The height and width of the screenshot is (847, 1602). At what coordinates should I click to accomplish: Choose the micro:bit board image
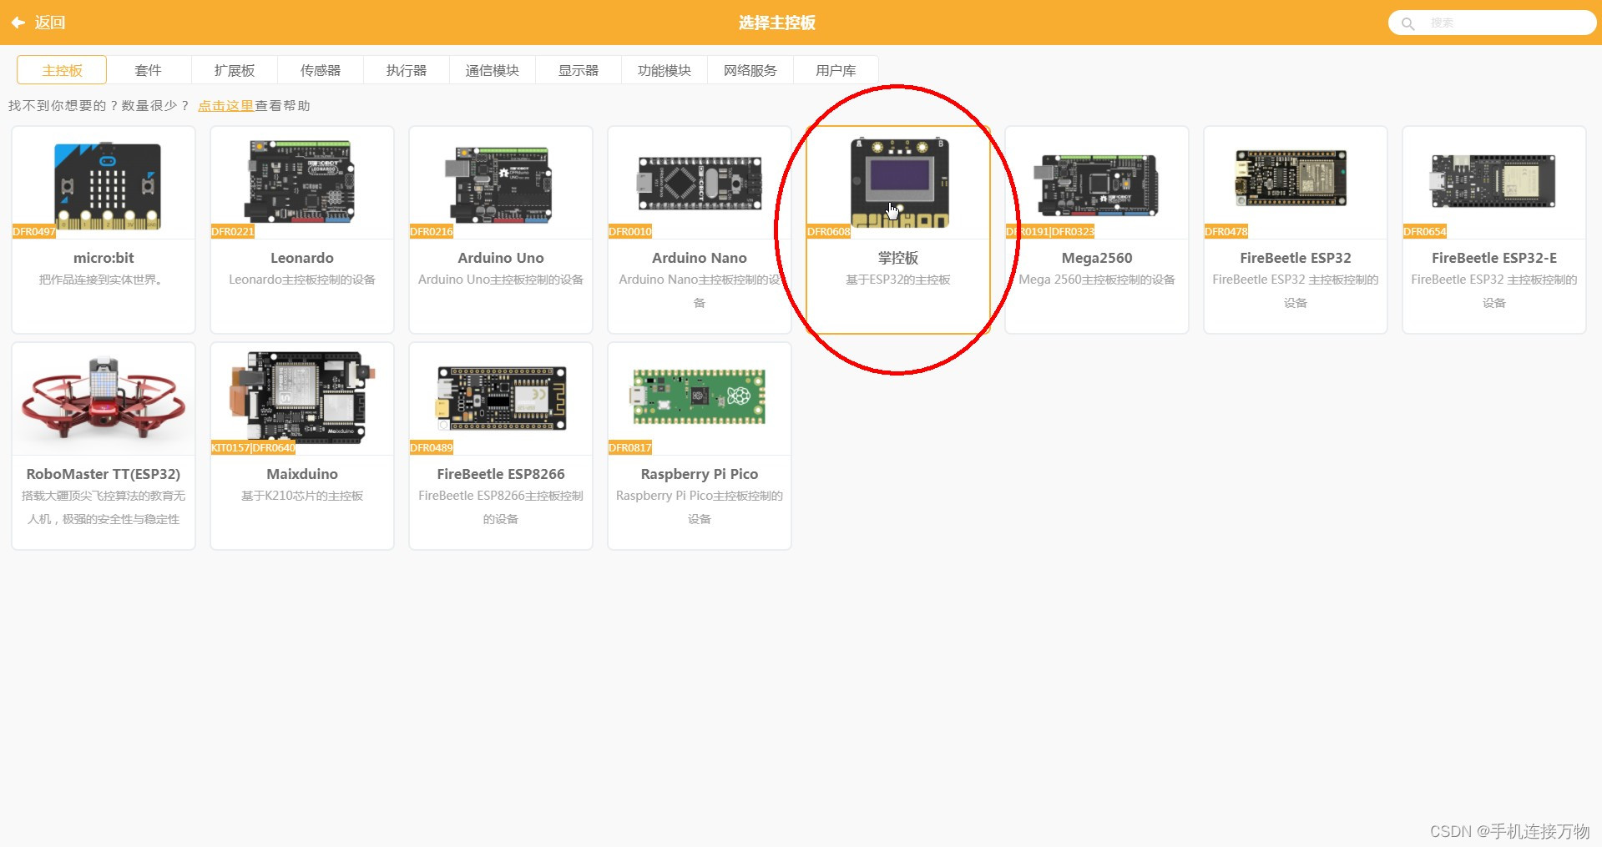point(107,186)
